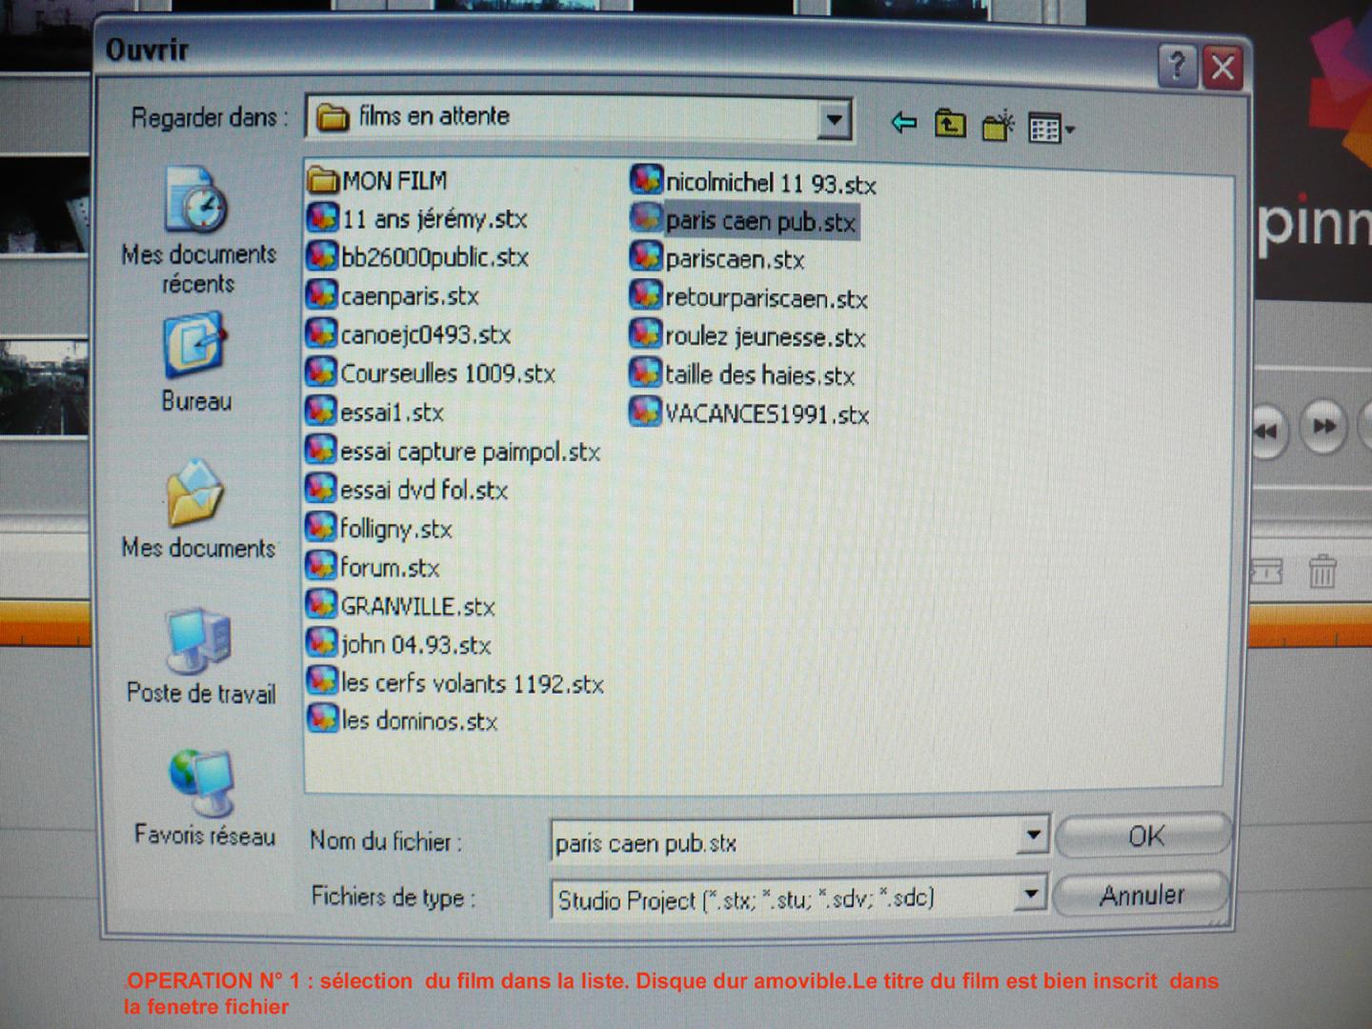1372x1029 pixels.
Task: Select roulez jeunesse.stx file name
Action: [765, 336]
